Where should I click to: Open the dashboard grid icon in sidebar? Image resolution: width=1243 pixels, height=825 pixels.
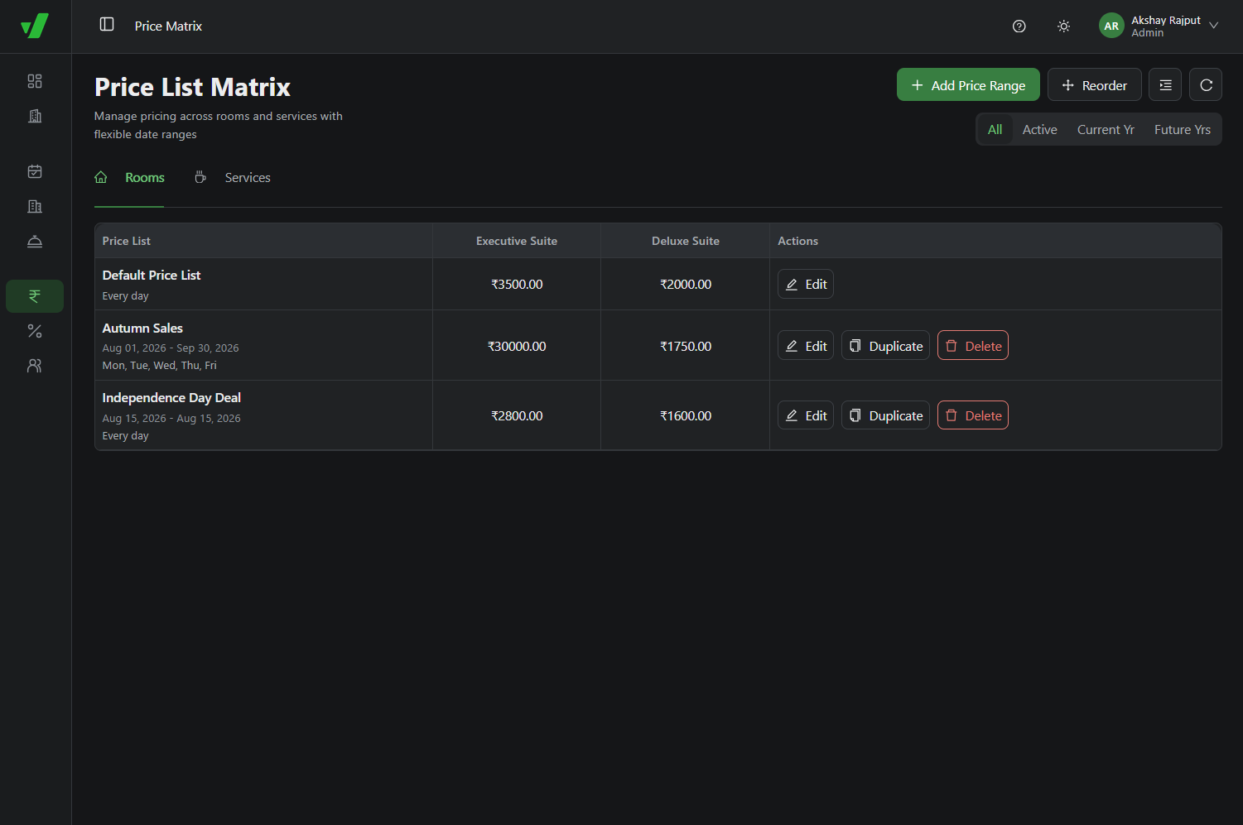point(35,81)
